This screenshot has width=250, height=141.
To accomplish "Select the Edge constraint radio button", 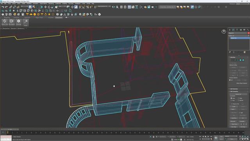I will [x=239, y=98].
